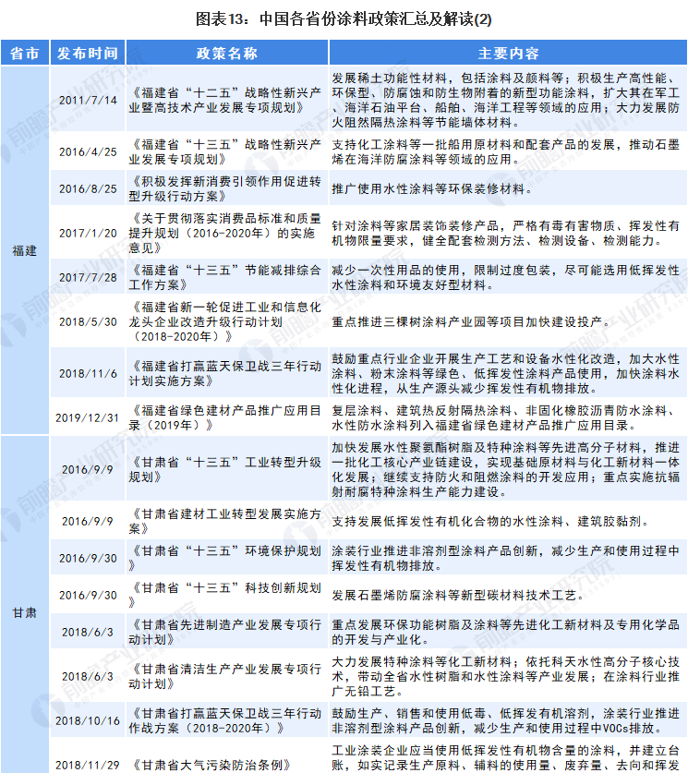Click the 2018/11/29 date cell
688x773 pixels.
click(87, 765)
